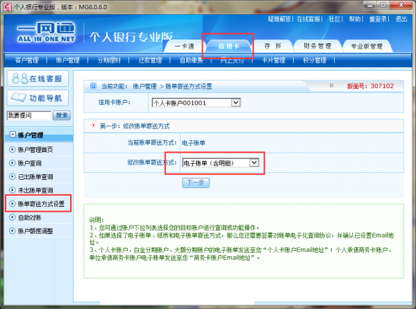This screenshot has width=416, height=309.
Task: Click the small icon beside 版面号
Action: 331,85
